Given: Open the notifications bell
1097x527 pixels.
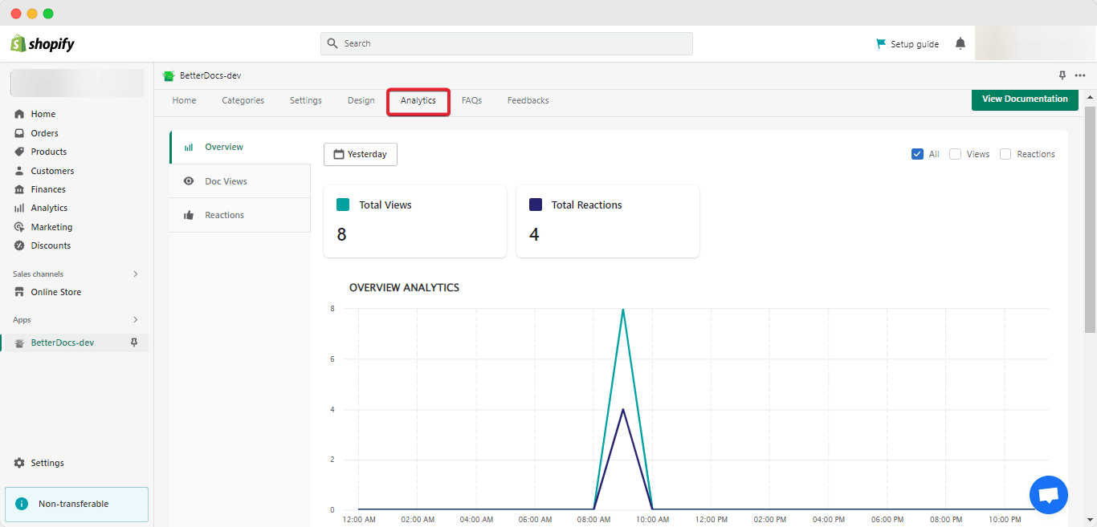Looking at the screenshot, I should click(x=960, y=43).
